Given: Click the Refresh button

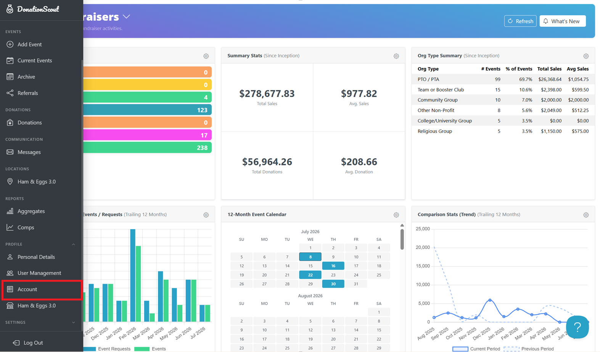Looking at the screenshot, I should click(520, 21).
